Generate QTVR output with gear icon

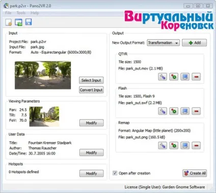coord(174,77)
